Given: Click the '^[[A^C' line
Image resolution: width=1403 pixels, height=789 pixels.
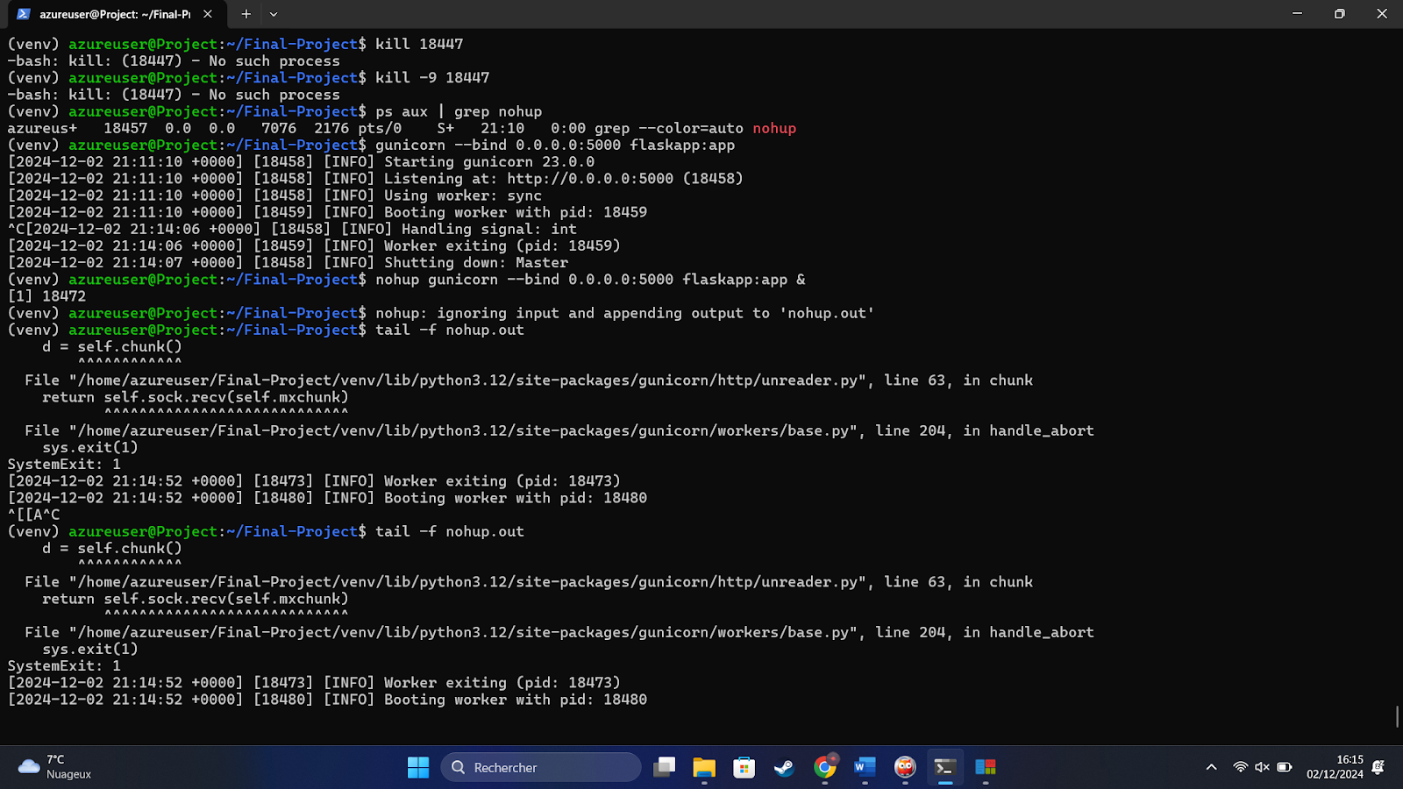Looking at the screenshot, I should (33, 515).
